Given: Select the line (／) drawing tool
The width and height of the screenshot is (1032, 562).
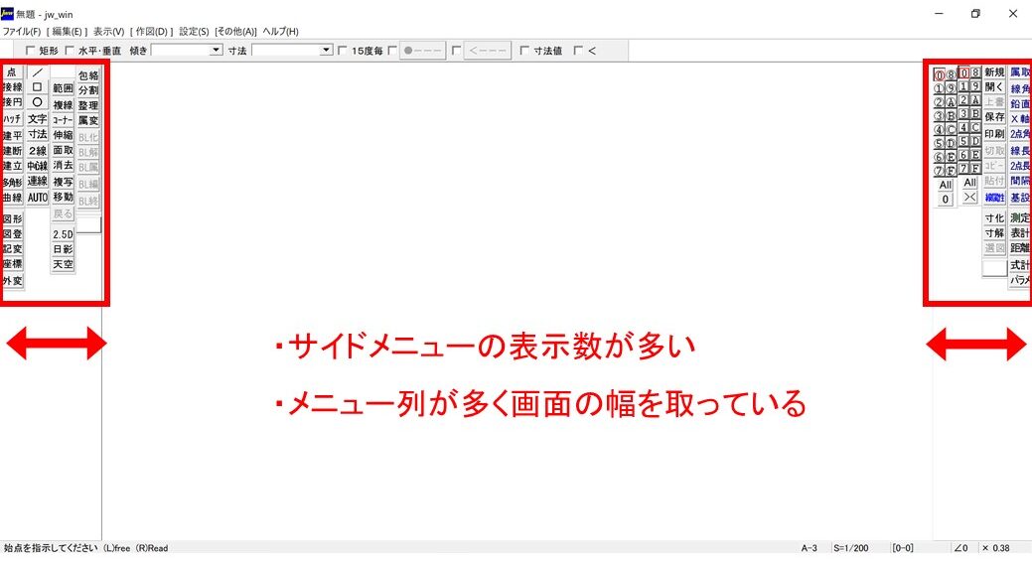Looking at the screenshot, I should click(x=38, y=72).
